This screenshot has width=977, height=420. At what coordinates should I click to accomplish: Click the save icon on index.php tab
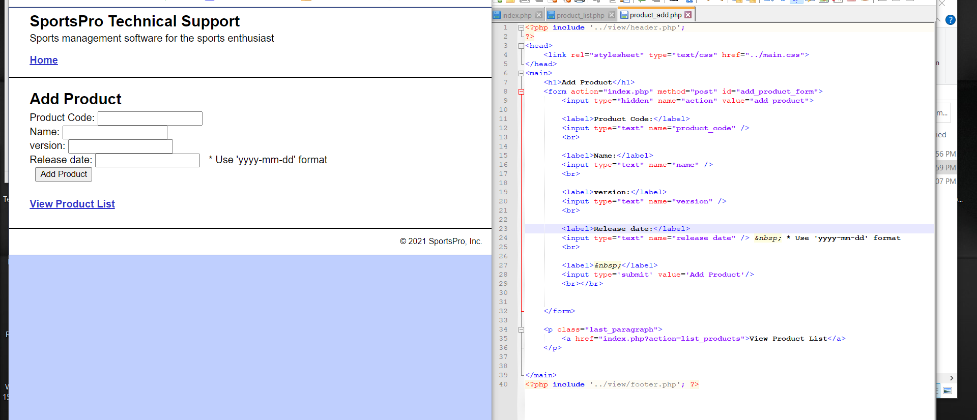[x=497, y=15]
